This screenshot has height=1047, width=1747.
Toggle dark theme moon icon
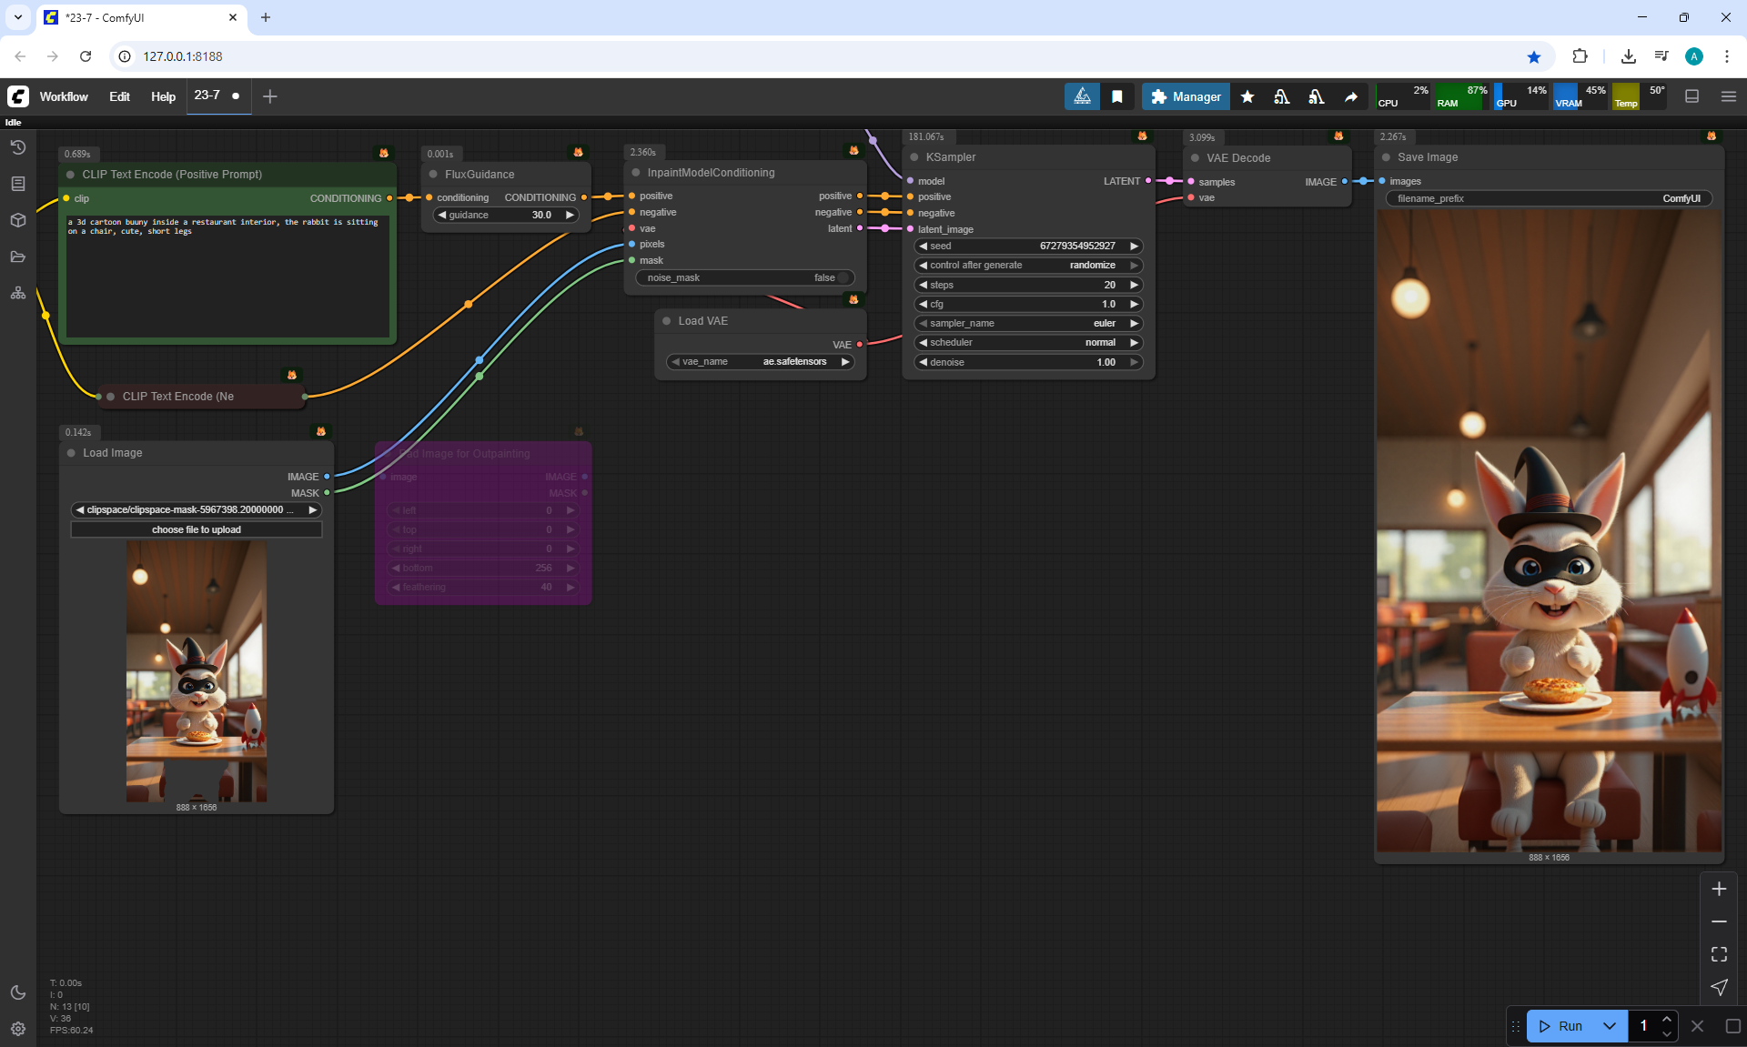pyautogui.click(x=17, y=992)
